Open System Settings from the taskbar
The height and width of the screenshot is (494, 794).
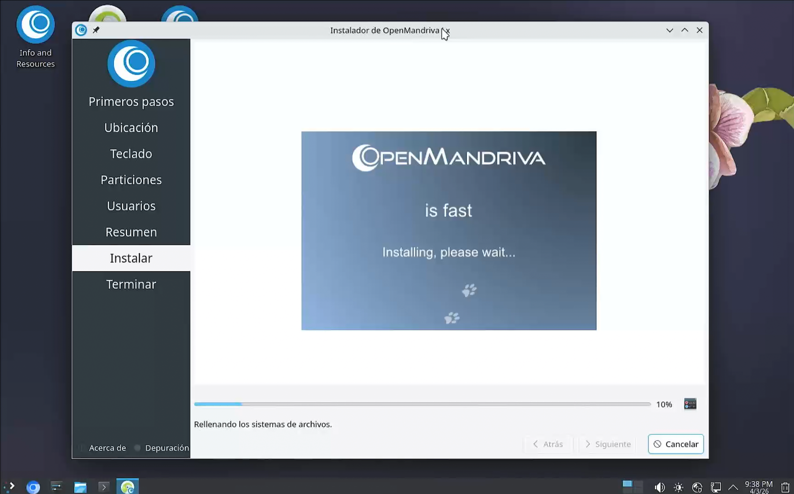57,487
